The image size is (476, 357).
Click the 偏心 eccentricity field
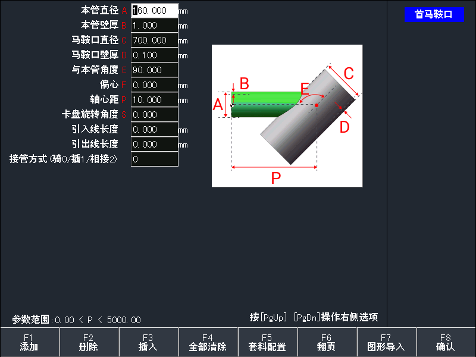[x=154, y=84]
